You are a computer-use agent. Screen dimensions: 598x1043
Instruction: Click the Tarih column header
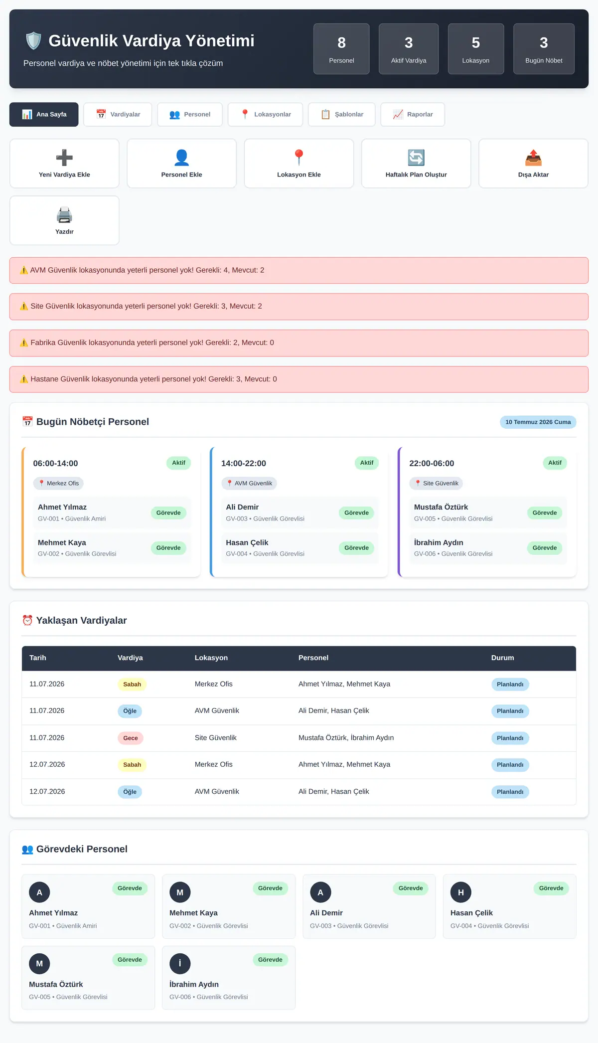pyautogui.click(x=38, y=658)
